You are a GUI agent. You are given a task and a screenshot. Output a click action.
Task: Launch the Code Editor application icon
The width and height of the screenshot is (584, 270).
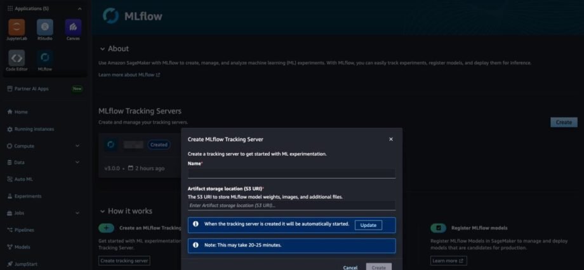click(x=17, y=58)
